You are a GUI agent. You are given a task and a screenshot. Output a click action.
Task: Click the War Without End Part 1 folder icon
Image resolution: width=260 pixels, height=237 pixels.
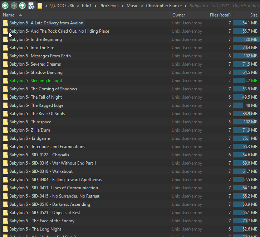tap(5, 163)
